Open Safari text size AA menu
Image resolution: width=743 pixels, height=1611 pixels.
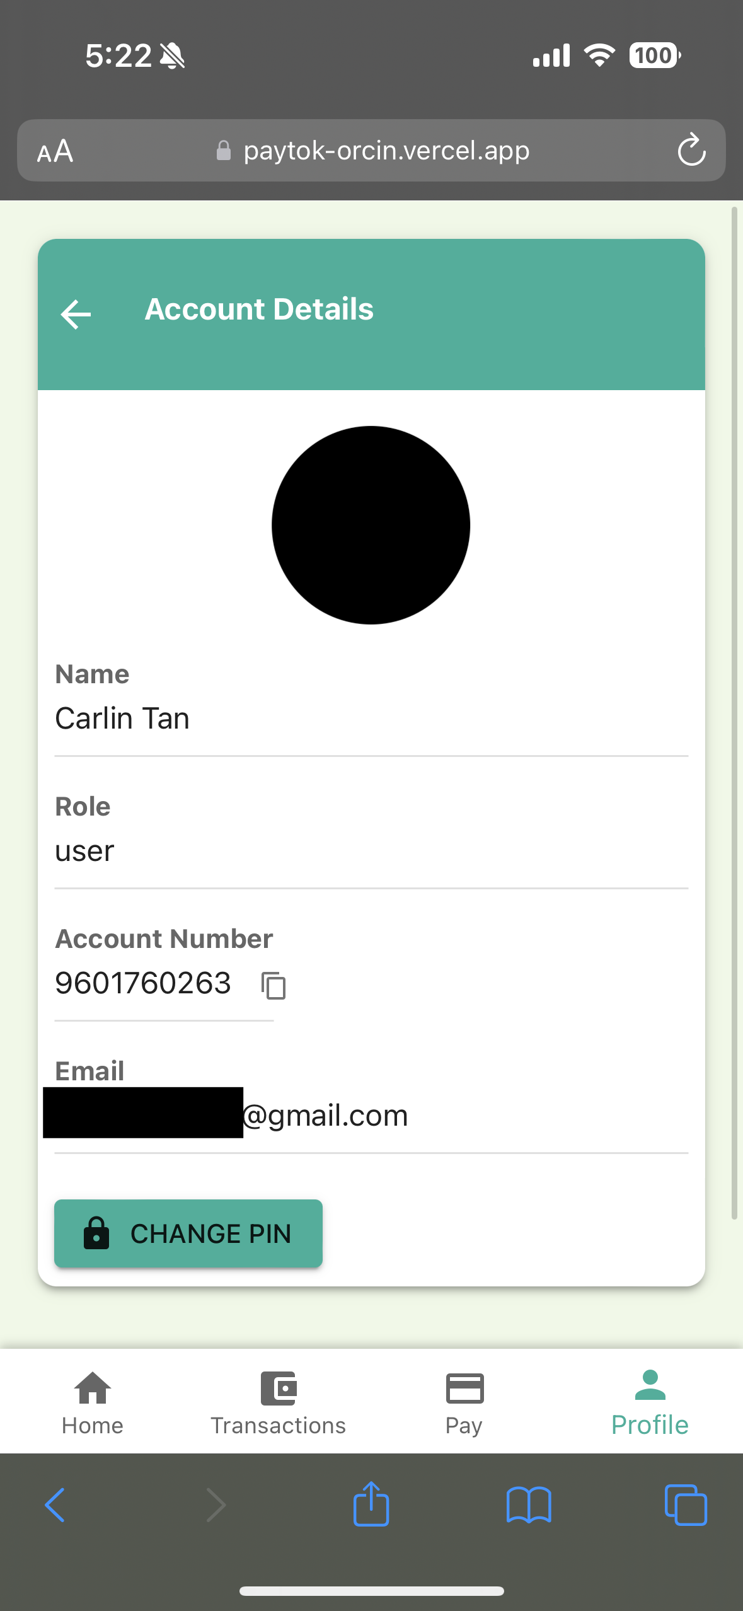pos(55,151)
